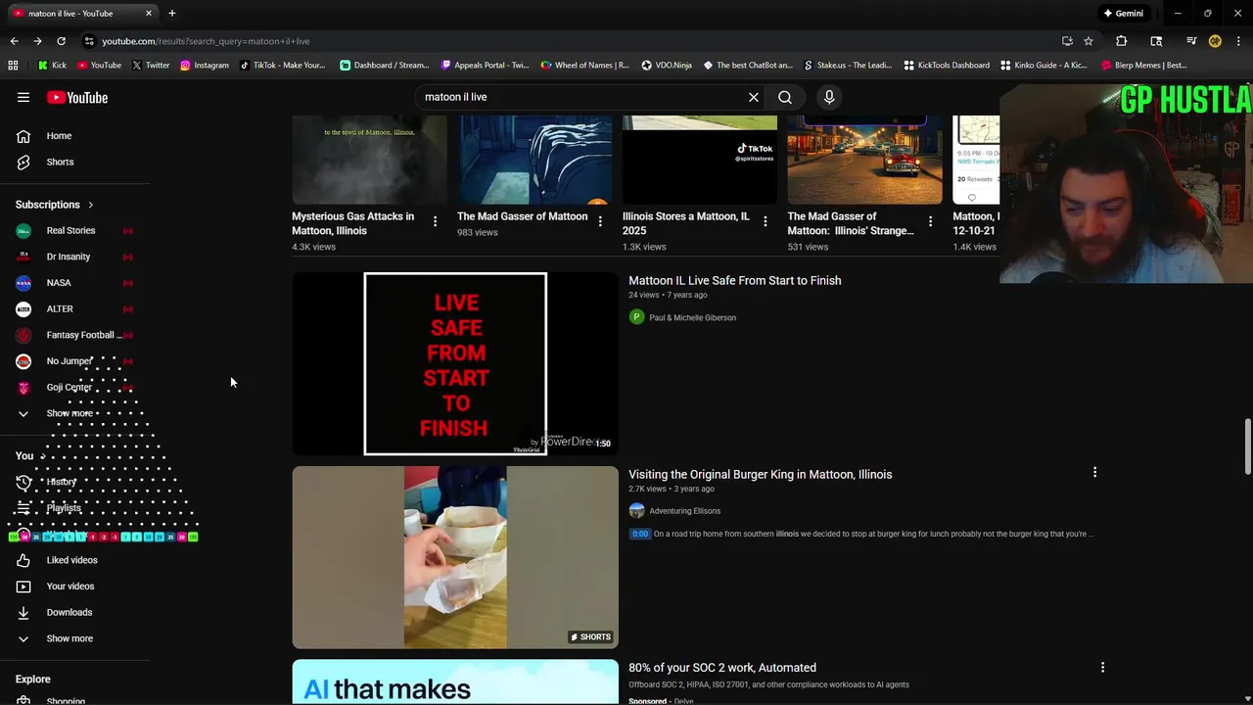Screen dimensions: 1253x705
Task: Open options for The Mad Gasser of Mattoon
Action: pyautogui.click(x=600, y=221)
